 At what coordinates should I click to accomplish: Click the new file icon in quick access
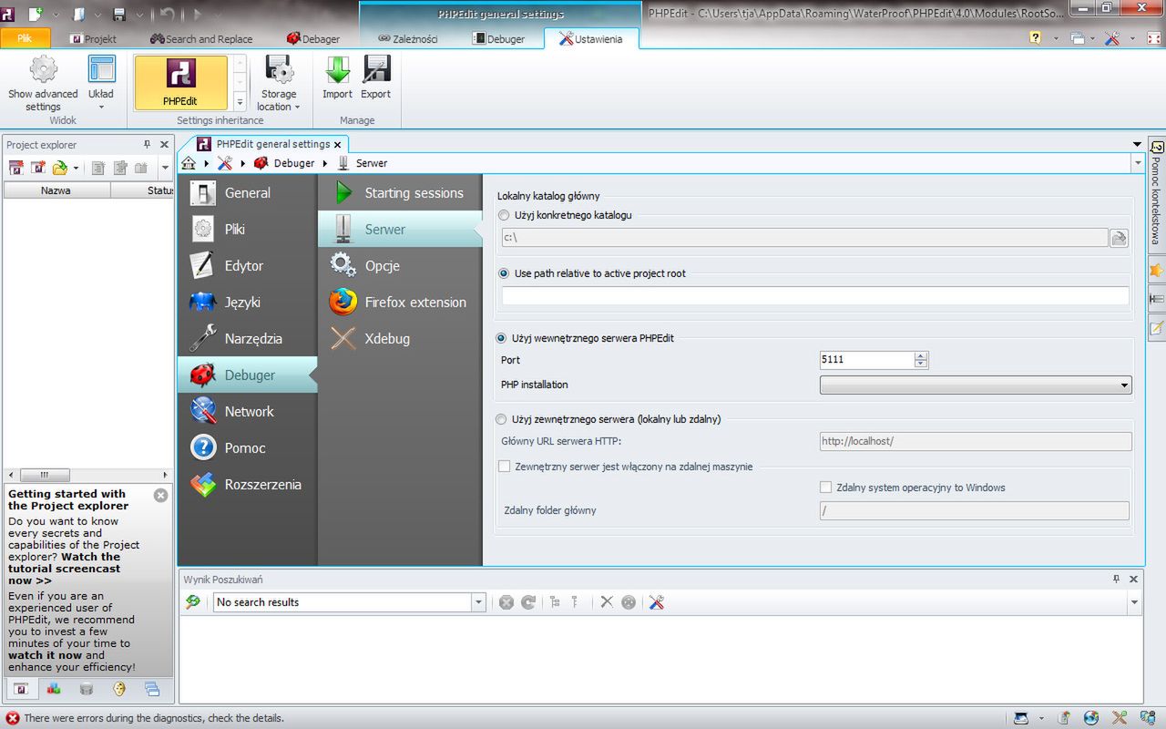(x=35, y=14)
